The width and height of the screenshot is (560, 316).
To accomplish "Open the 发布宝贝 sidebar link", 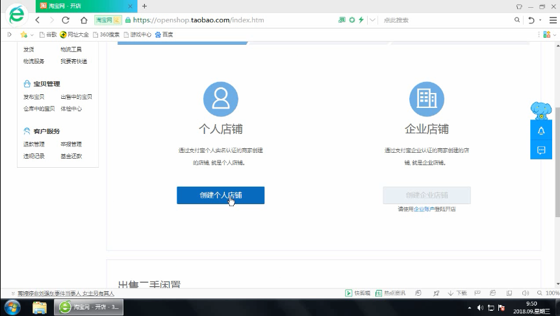I will 34,97.
